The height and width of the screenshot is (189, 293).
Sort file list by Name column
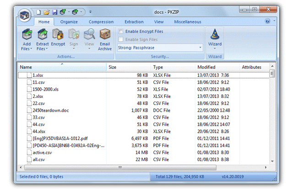[62, 67]
